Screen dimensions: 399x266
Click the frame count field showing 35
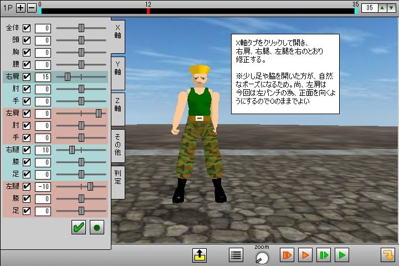coord(370,8)
